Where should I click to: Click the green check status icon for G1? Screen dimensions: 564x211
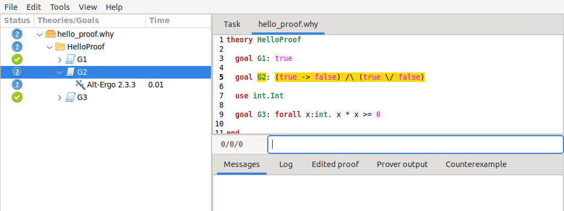(17, 59)
